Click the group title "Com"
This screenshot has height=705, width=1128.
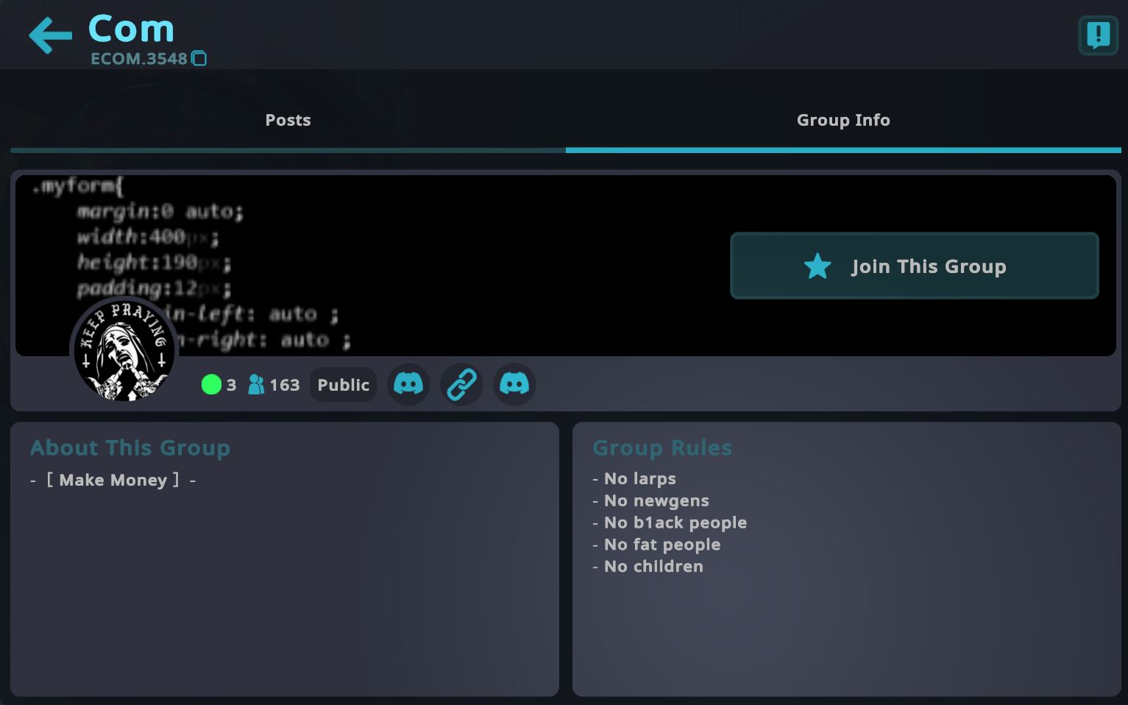click(132, 29)
